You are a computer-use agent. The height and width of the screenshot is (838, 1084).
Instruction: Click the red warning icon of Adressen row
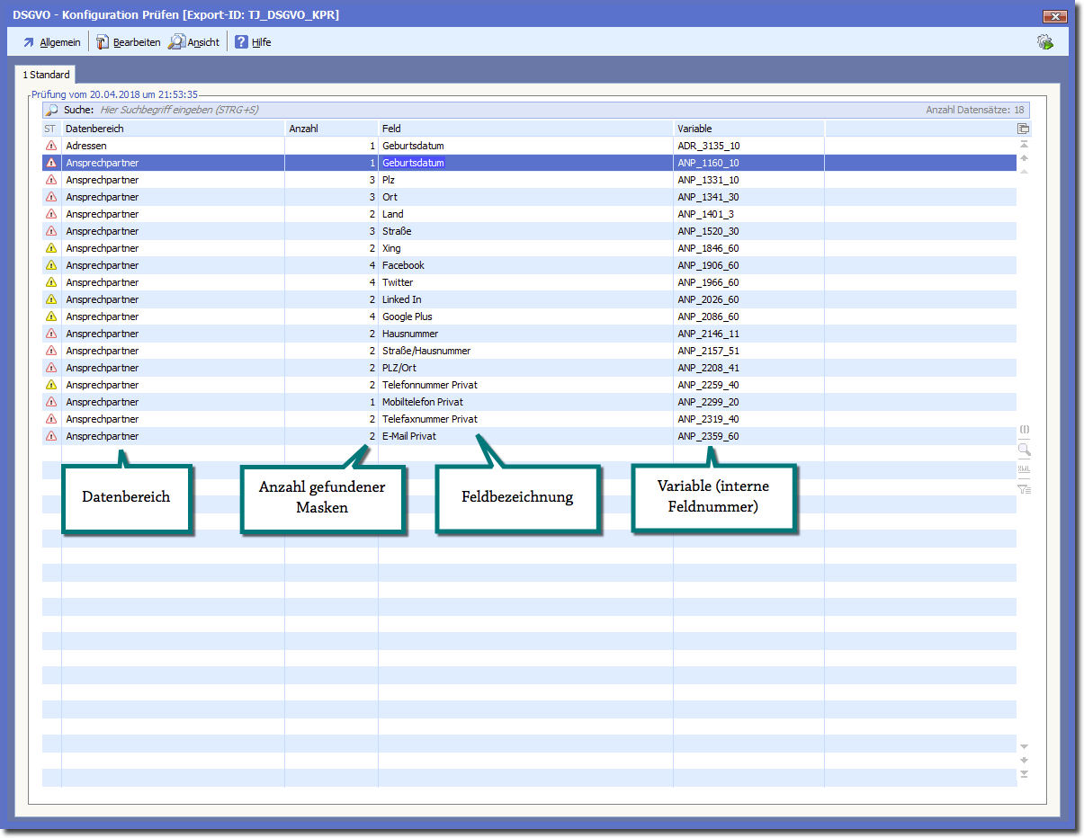pyautogui.click(x=51, y=146)
